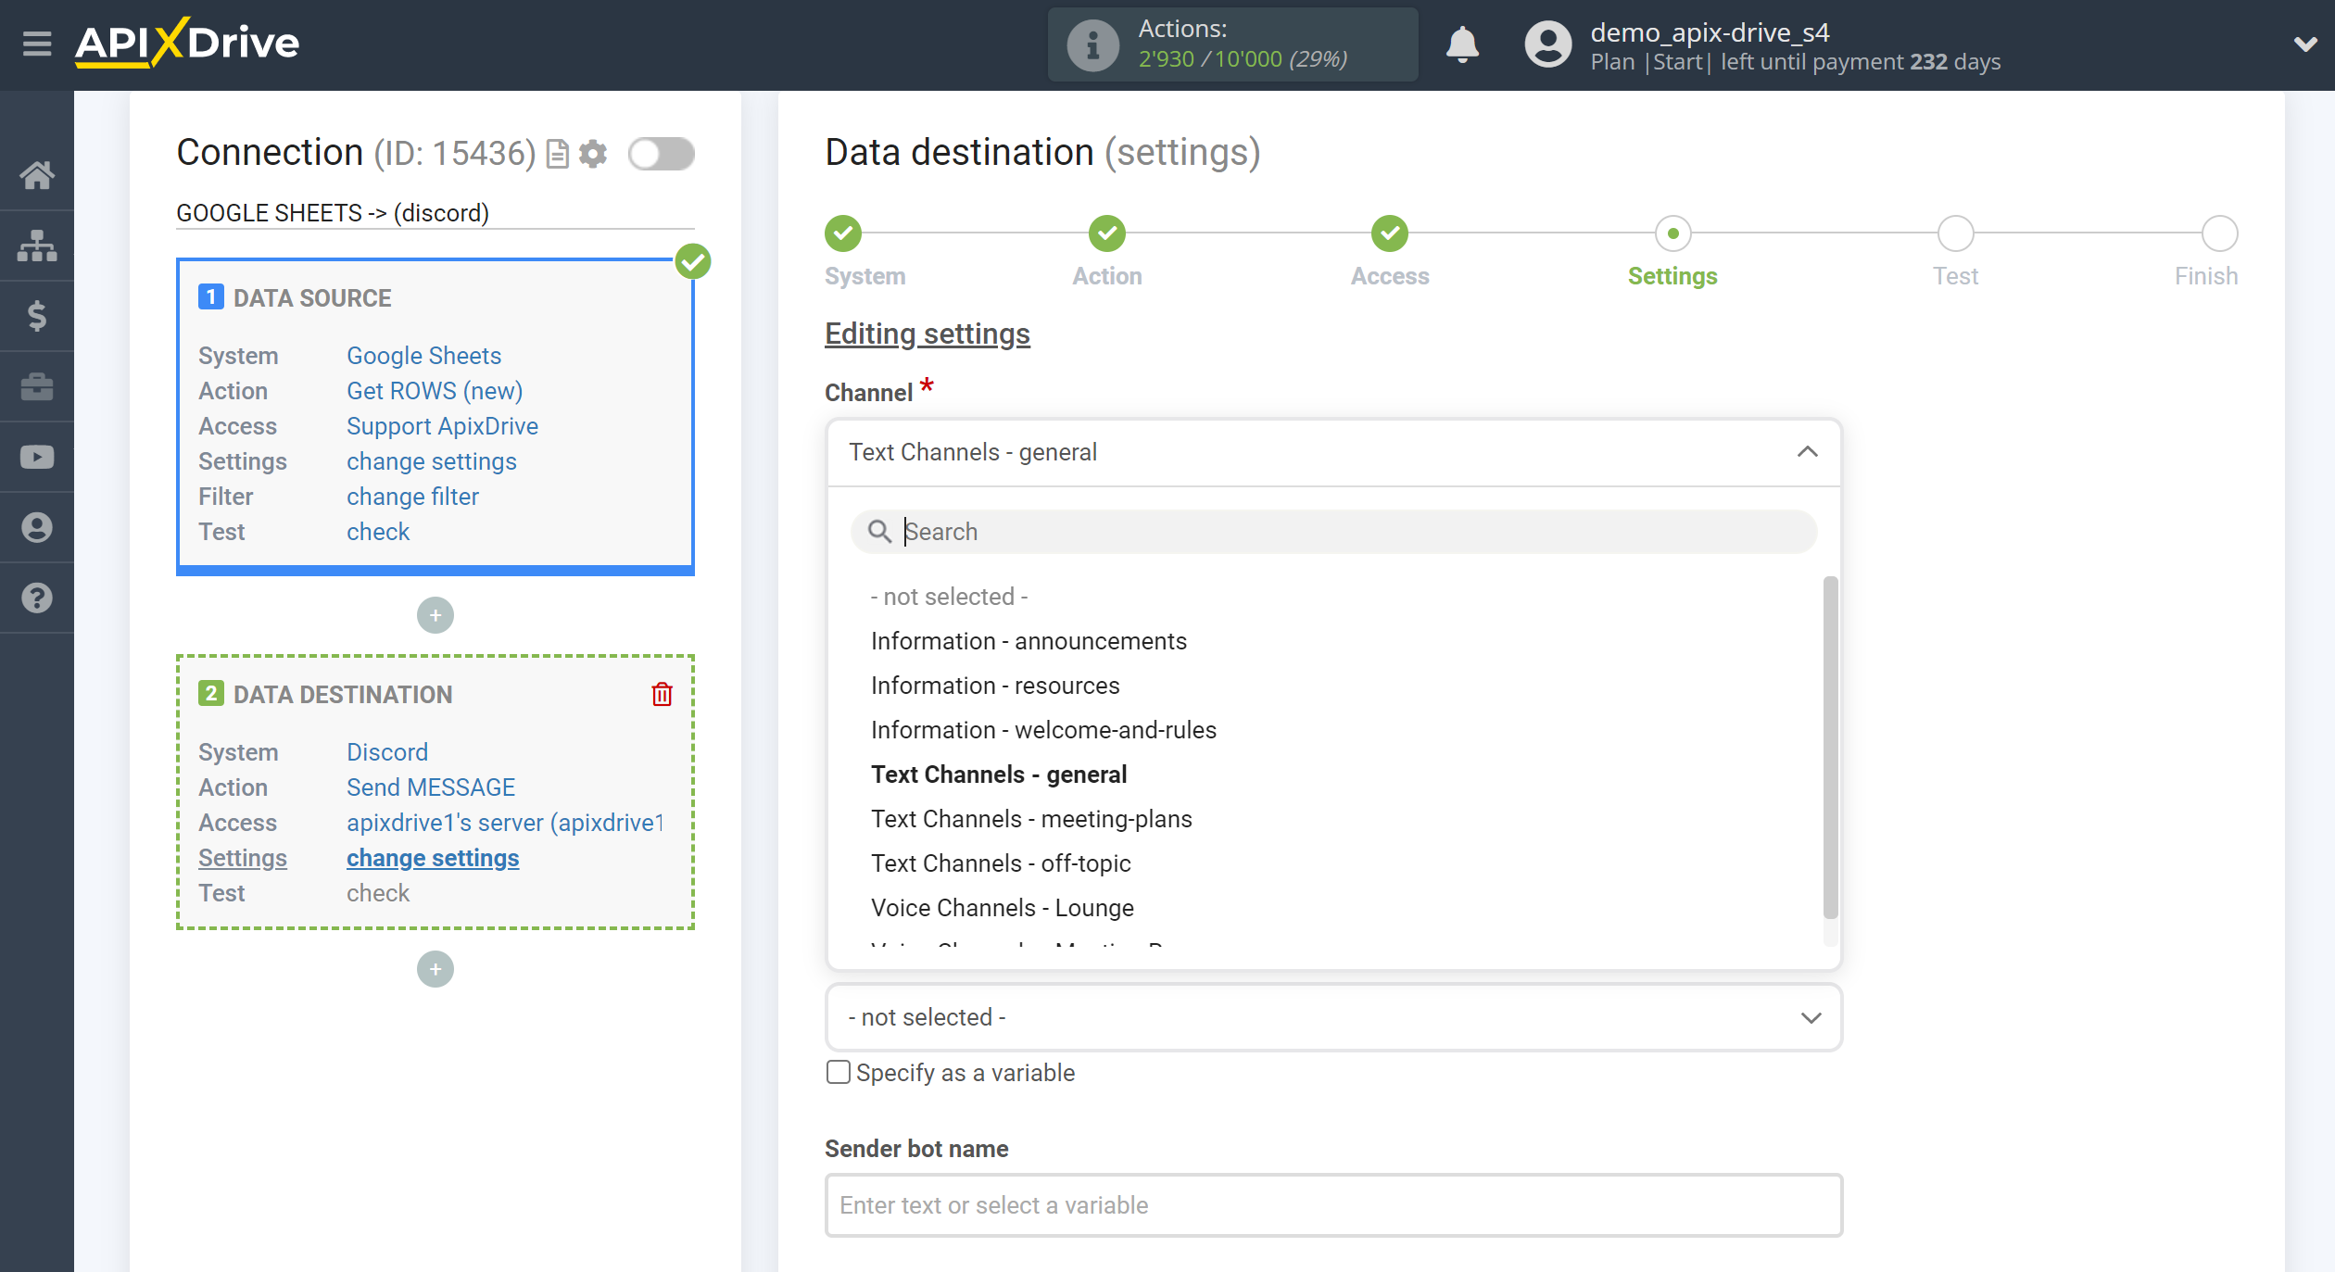
Task: Open Google Sheets system link
Action: click(423, 356)
